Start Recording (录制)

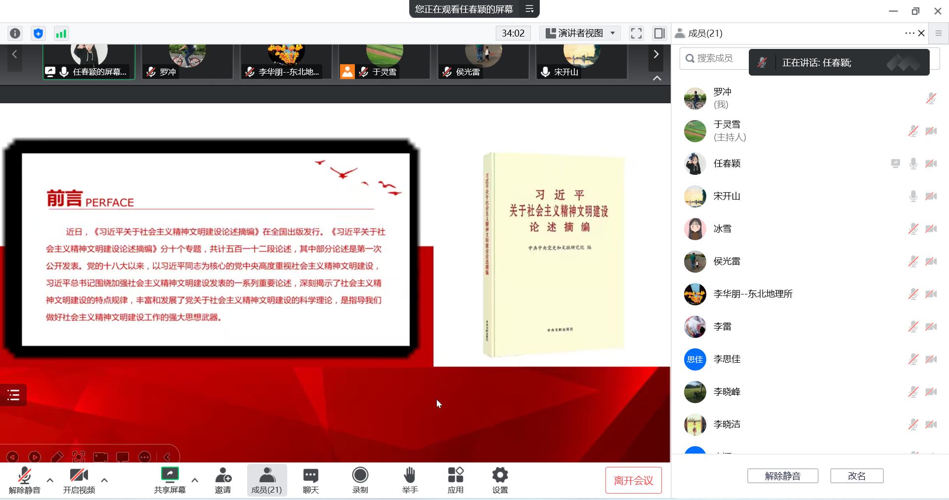[360, 480]
